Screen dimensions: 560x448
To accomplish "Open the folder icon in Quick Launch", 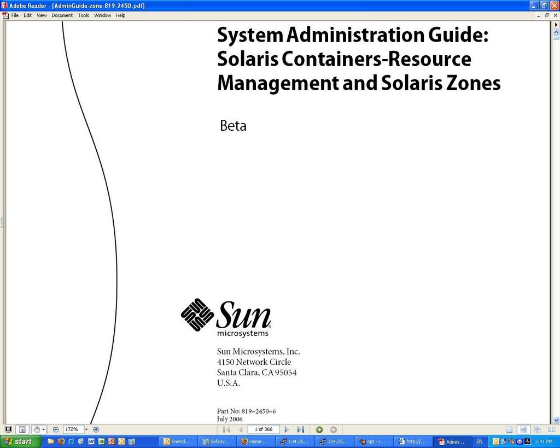I will [x=51, y=441].
